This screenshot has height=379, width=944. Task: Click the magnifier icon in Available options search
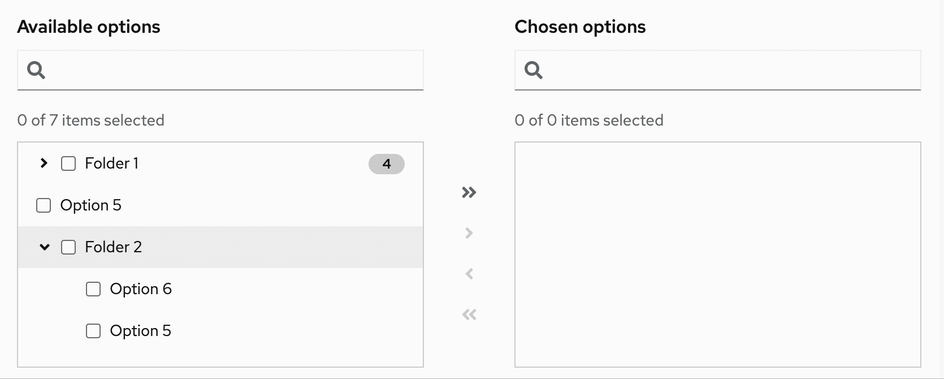[36, 70]
